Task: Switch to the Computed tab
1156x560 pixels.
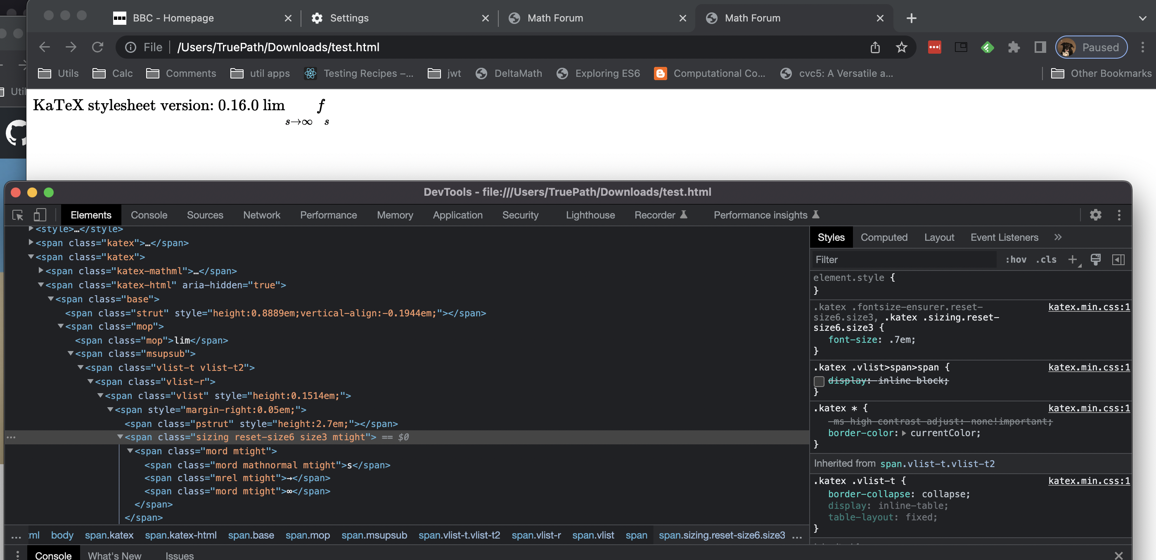Action: [884, 237]
